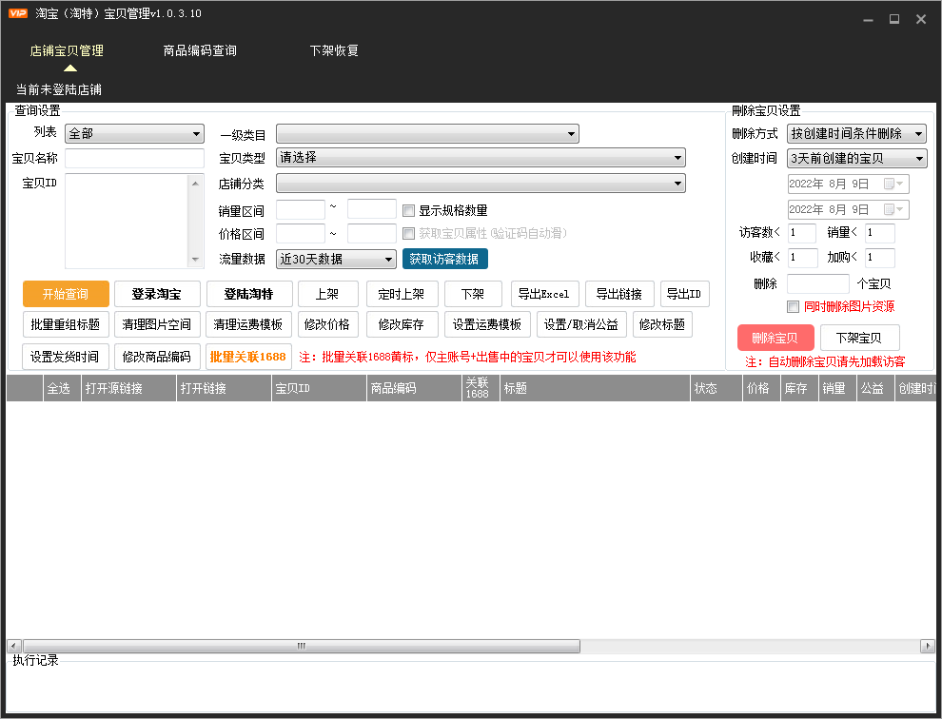The height and width of the screenshot is (719, 942).
Task: Click inside the 宝贝名称 input field
Action: click(x=133, y=158)
